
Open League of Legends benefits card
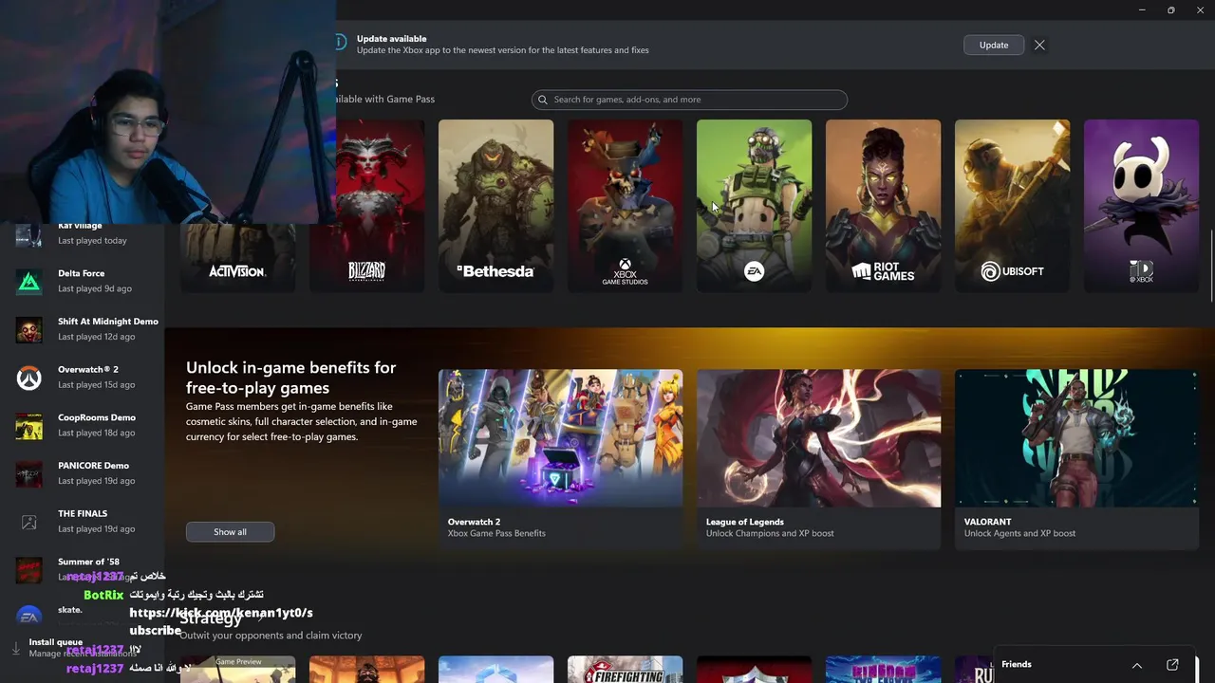click(818, 458)
